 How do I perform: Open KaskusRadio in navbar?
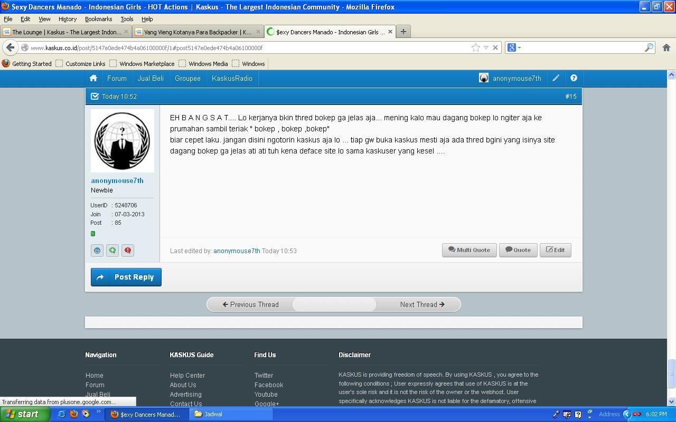click(232, 78)
